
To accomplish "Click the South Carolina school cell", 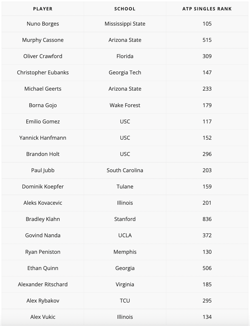I will 125,170.
